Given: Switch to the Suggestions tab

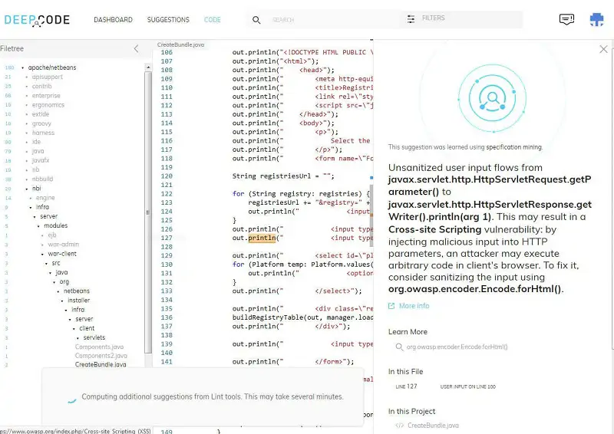Looking at the screenshot, I should click(168, 20).
